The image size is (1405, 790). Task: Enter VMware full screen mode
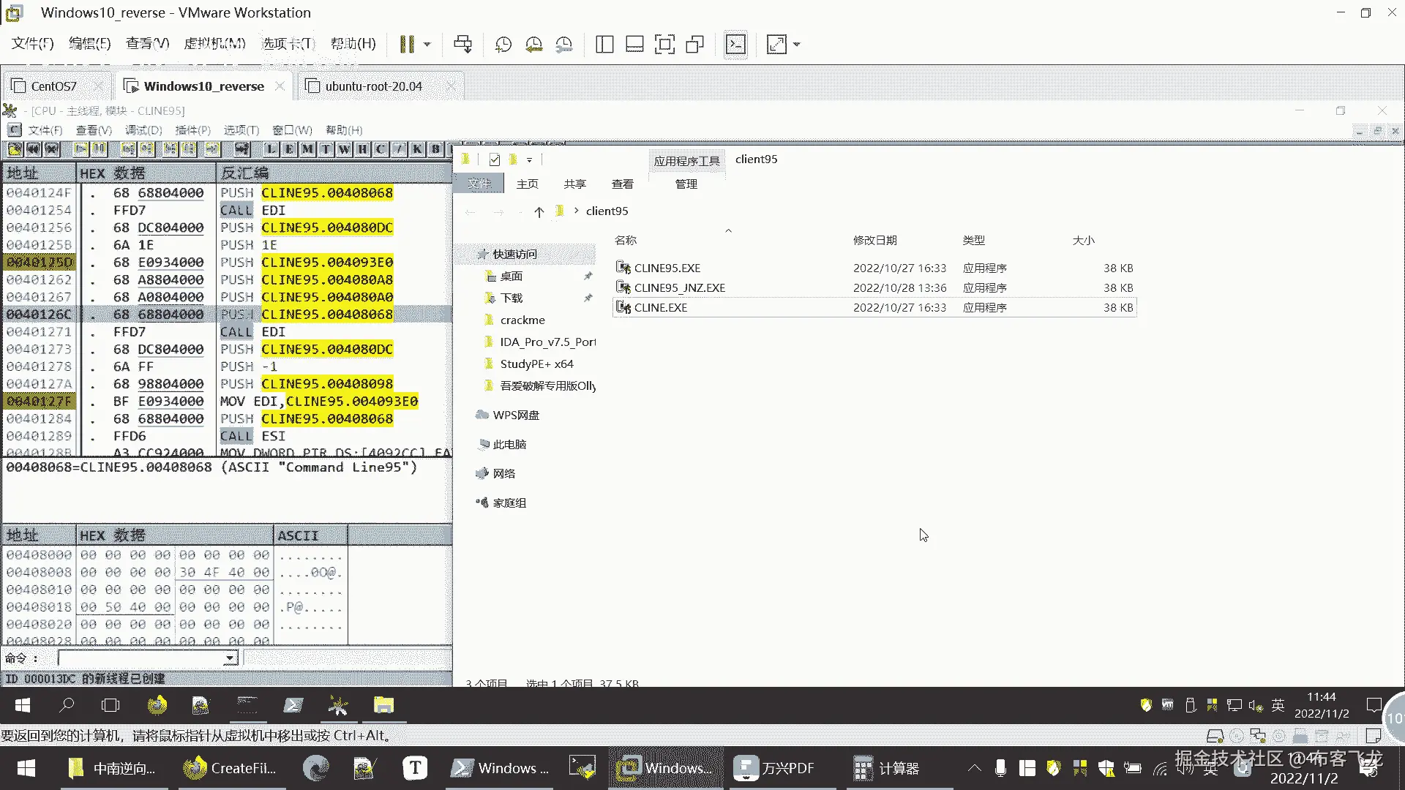tap(664, 45)
